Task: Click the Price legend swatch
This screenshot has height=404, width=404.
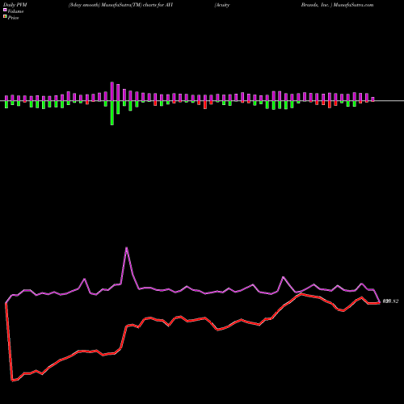Action: (5, 17)
